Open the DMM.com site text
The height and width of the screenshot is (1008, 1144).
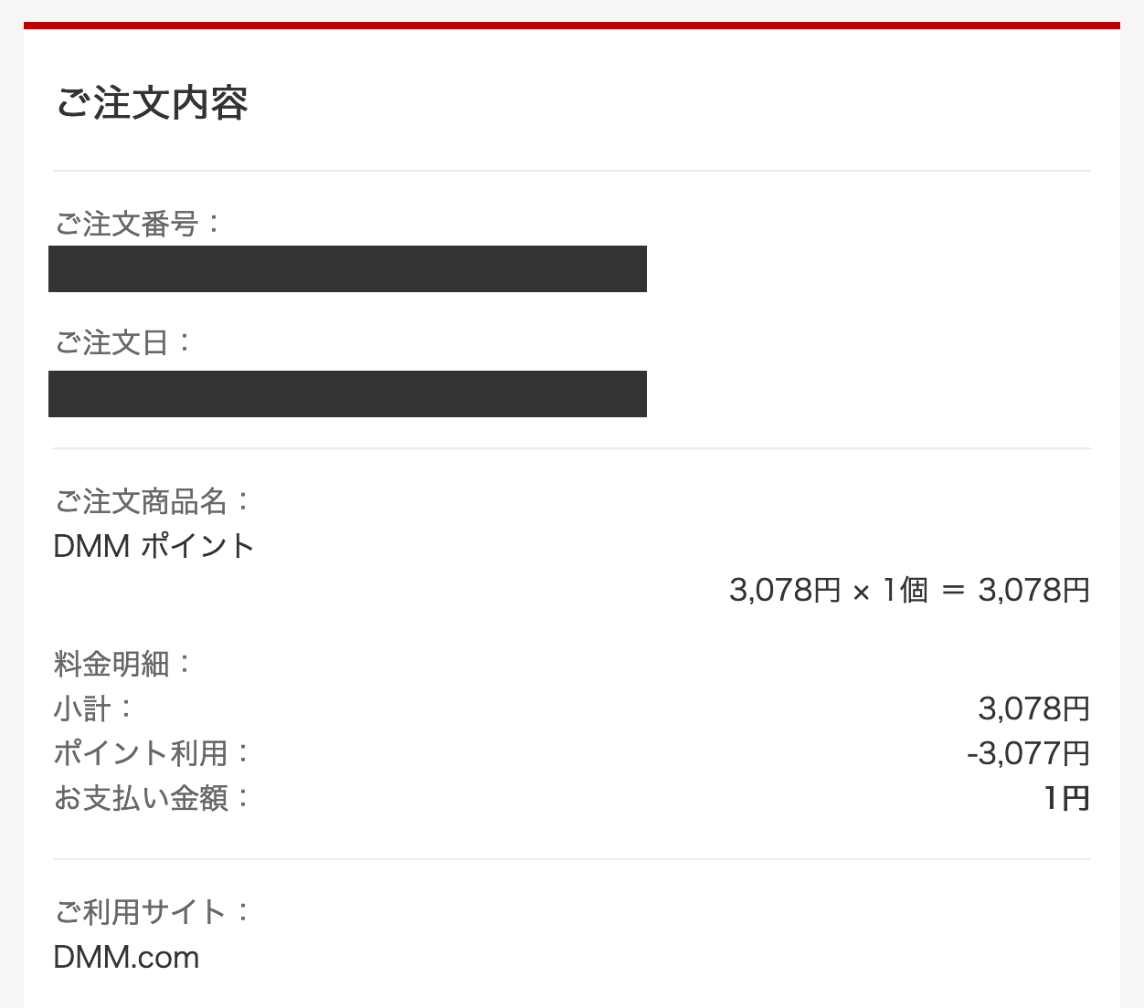tap(126, 957)
